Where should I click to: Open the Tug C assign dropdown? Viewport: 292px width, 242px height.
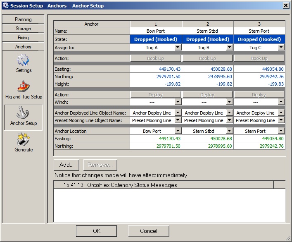coord(281,48)
